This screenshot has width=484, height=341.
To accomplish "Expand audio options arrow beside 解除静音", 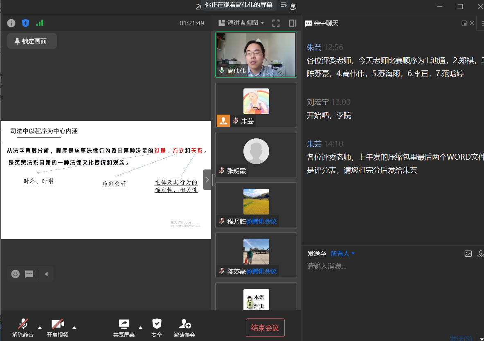I will tap(40, 327).
